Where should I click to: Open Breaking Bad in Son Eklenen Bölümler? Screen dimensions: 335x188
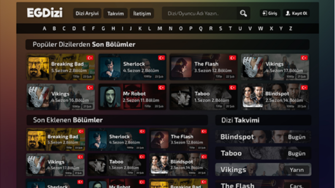point(55,140)
